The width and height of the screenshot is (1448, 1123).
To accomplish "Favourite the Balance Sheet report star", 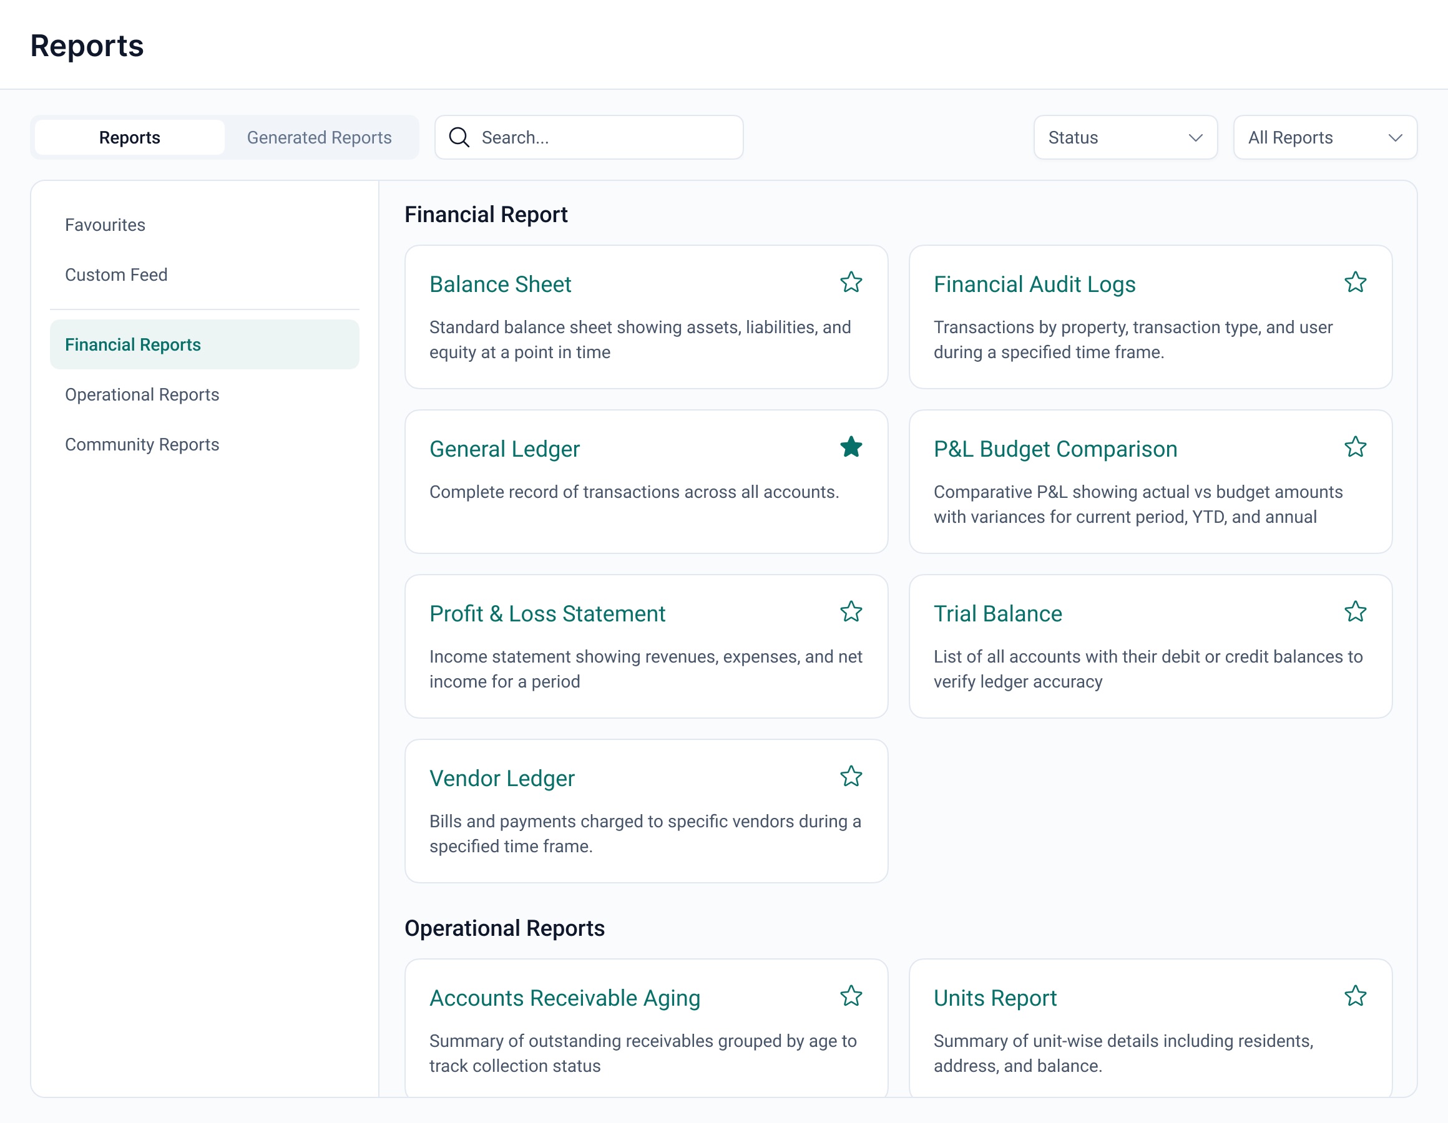I will point(851,283).
